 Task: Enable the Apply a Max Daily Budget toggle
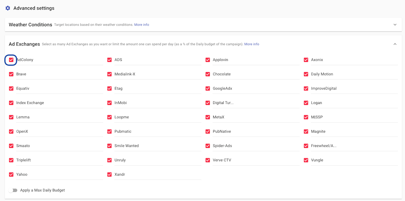click(13, 190)
